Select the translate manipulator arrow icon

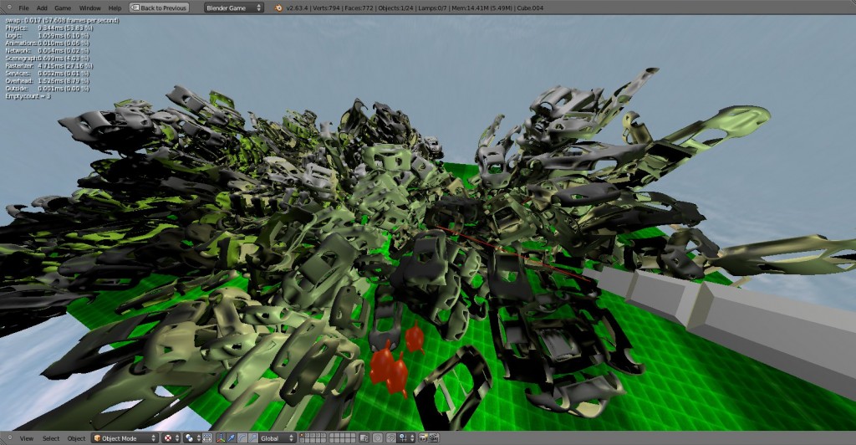point(232,438)
